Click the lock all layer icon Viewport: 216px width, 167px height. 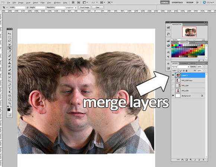coord(187,71)
